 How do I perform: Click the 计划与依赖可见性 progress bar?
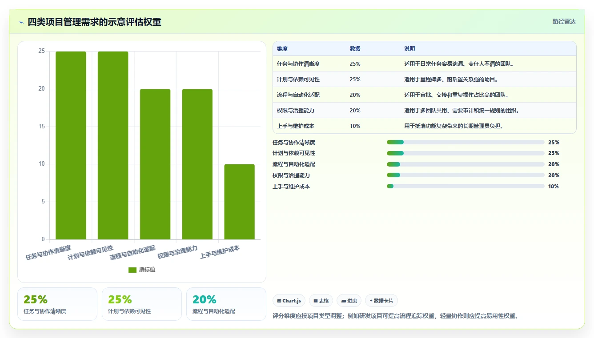[466, 153]
